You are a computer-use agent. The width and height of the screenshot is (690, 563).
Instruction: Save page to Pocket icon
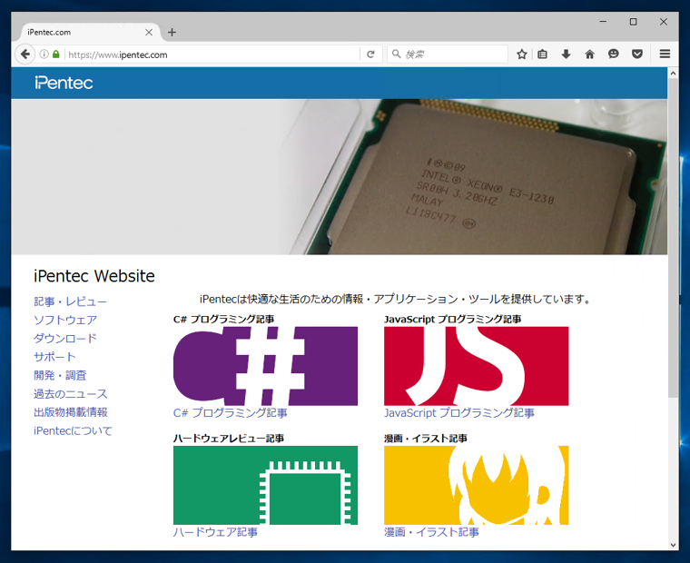pyautogui.click(x=636, y=54)
